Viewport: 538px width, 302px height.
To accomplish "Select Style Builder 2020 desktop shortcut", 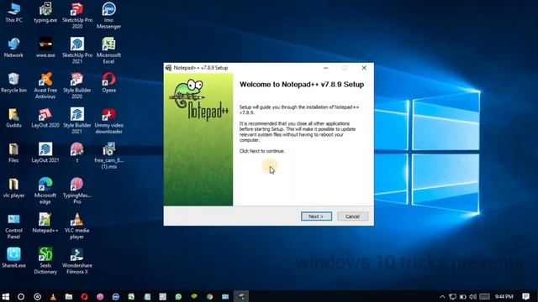I will [77, 86].
